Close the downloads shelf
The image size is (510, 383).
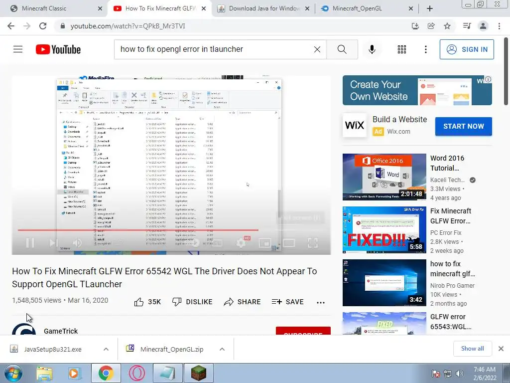(501, 349)
